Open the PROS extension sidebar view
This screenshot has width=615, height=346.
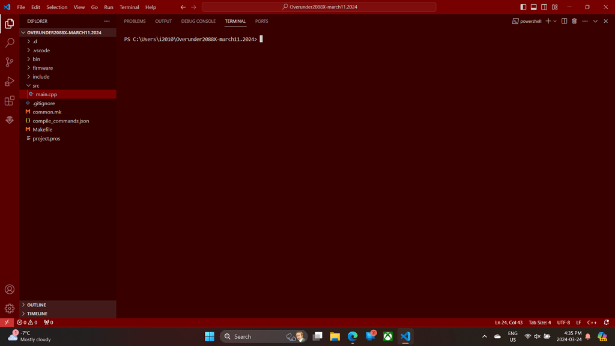click(x=9, y=120)
